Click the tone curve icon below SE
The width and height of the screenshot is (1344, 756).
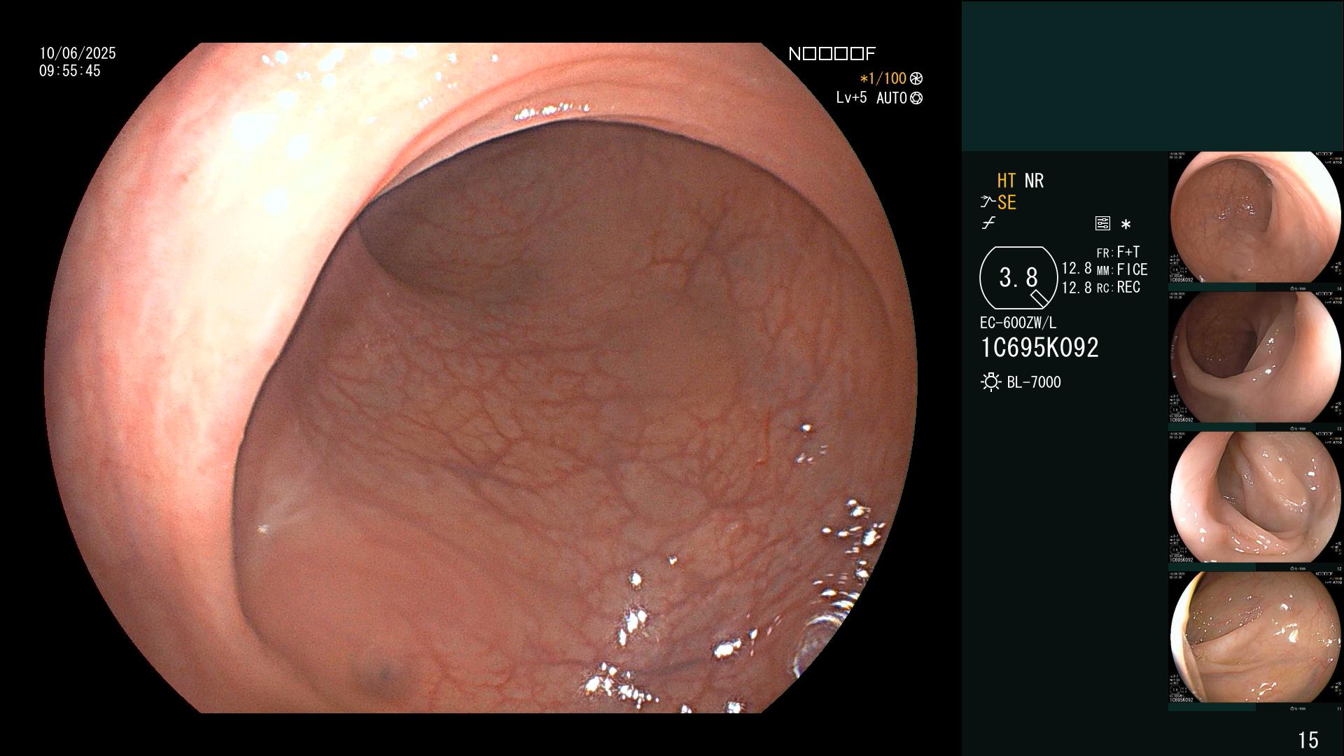click(x=988, y=223)
